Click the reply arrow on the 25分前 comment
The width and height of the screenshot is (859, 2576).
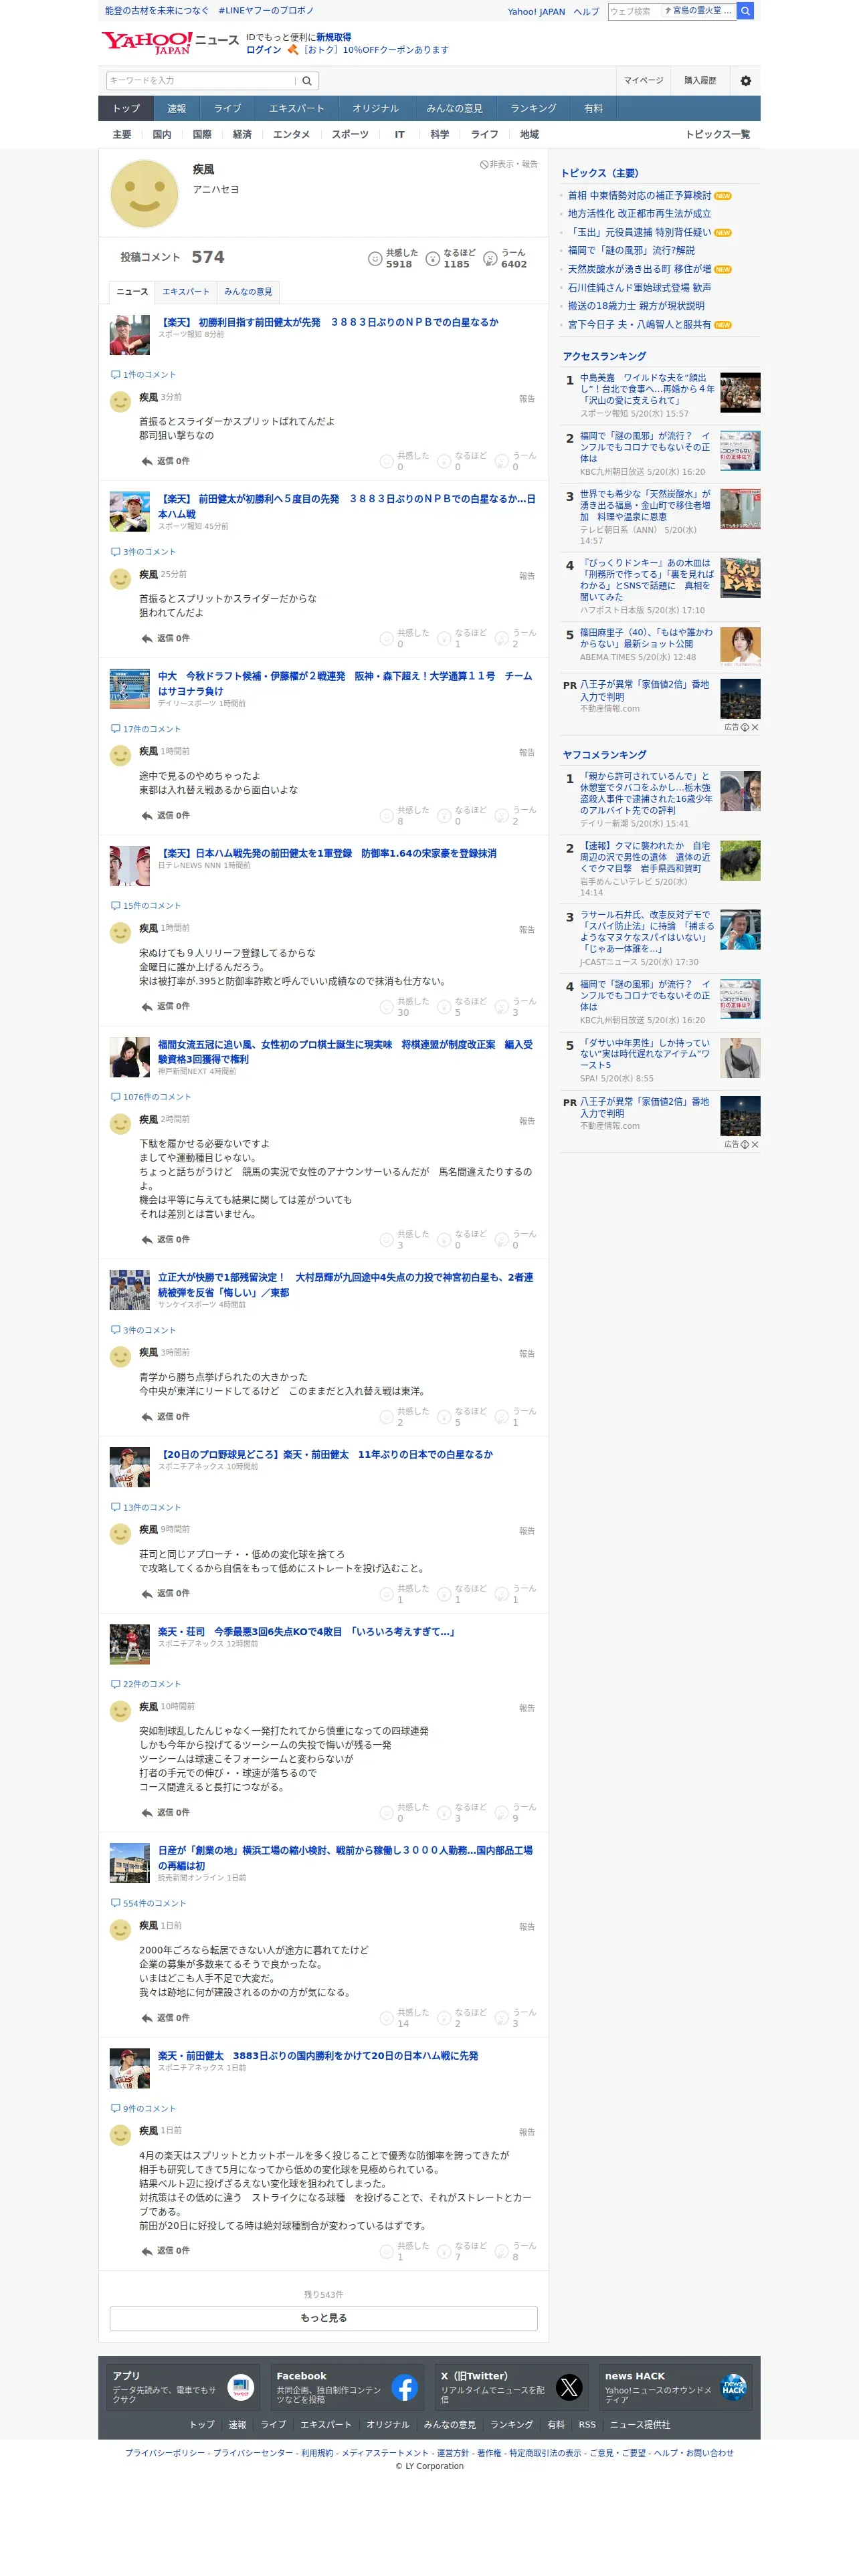pos(147,638)
